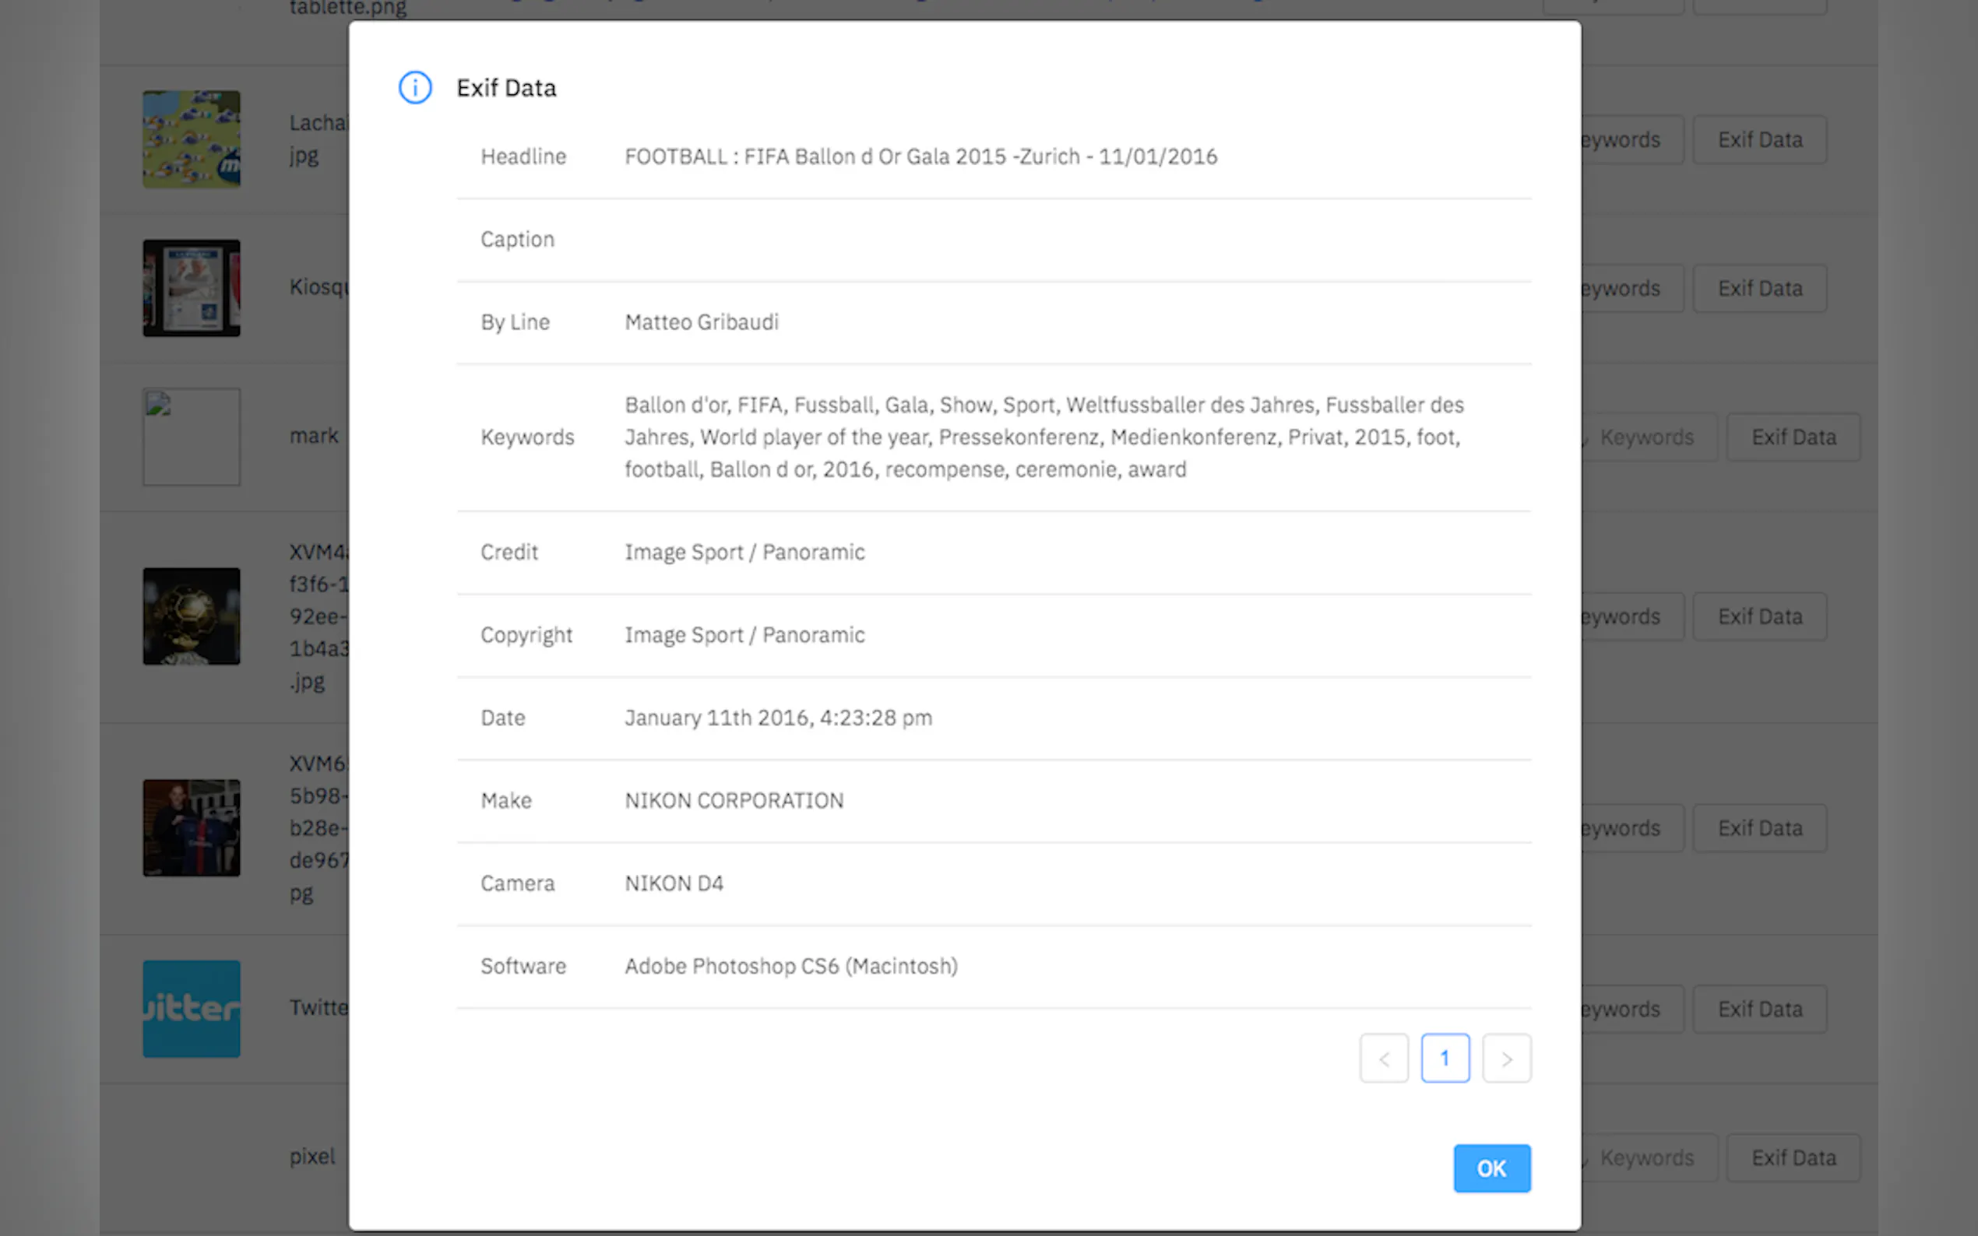Screen dimensions: 1978x1236
Task: Click the Twitter logo thumbnail
Action: click(192, 1009)
